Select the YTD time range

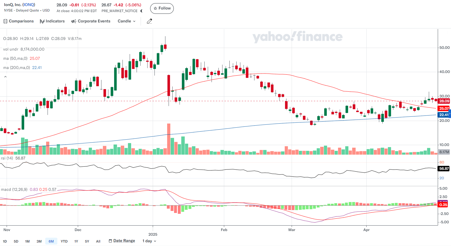point(64,241)
